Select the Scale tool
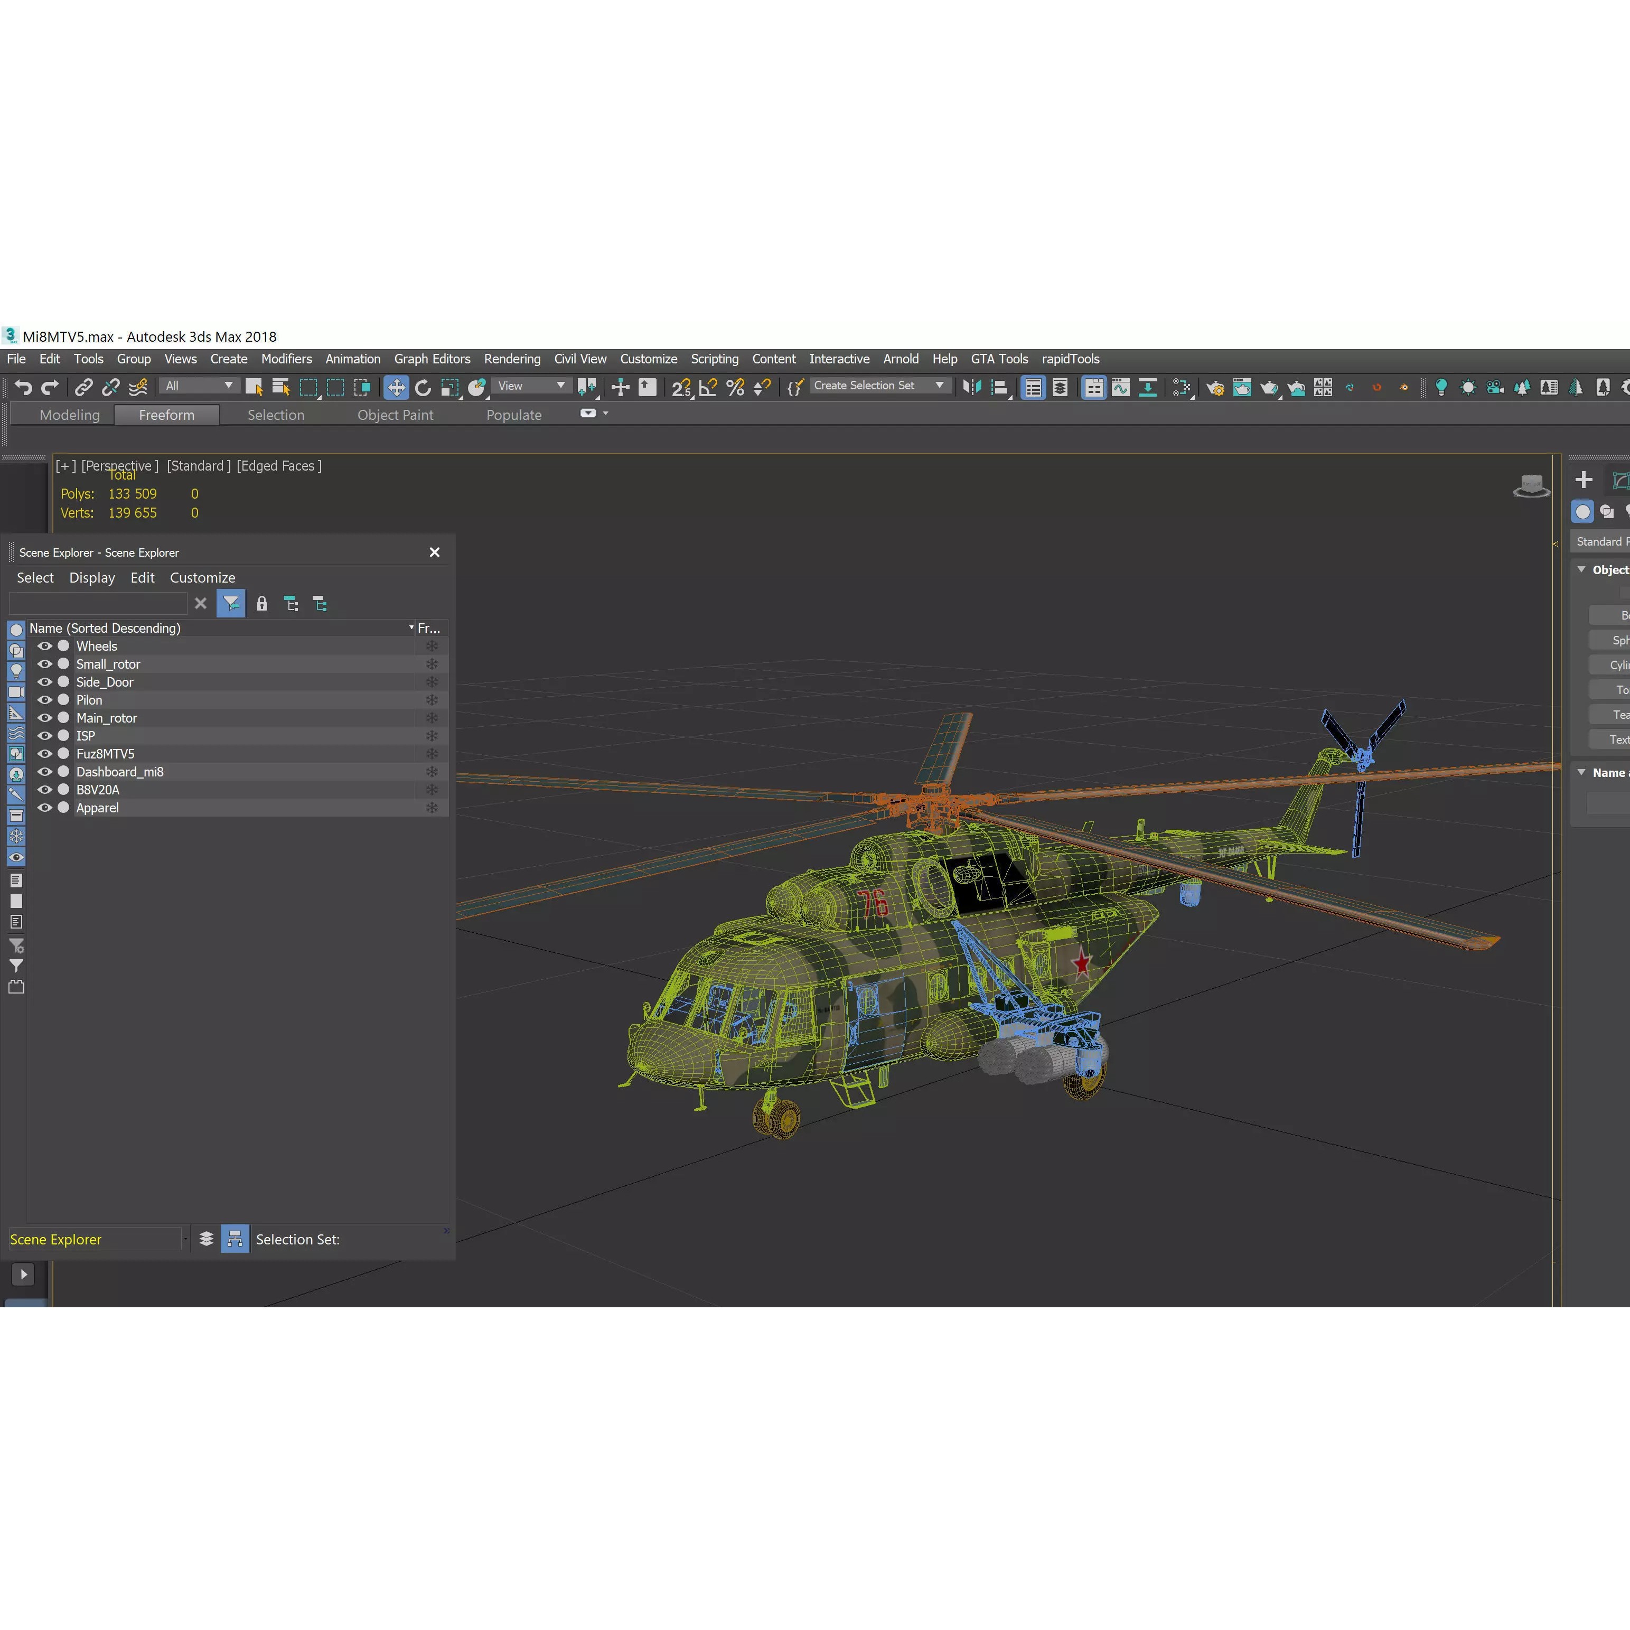1630x1630 pixels. (449, 388)
